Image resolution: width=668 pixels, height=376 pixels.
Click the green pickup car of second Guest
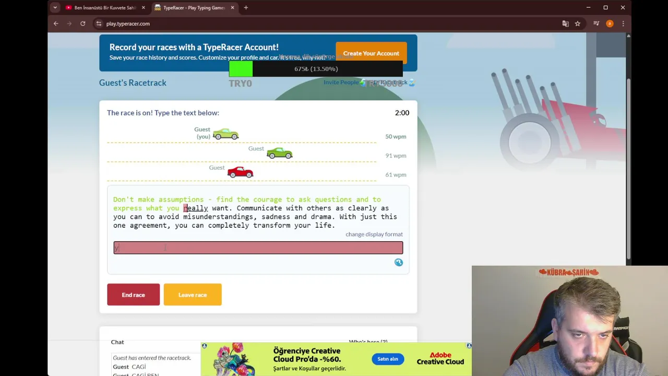[x=279, y=153]
